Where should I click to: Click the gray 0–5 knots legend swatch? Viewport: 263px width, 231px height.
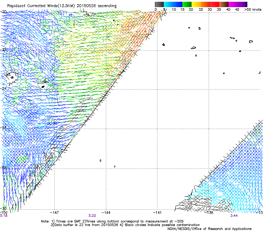159,4
